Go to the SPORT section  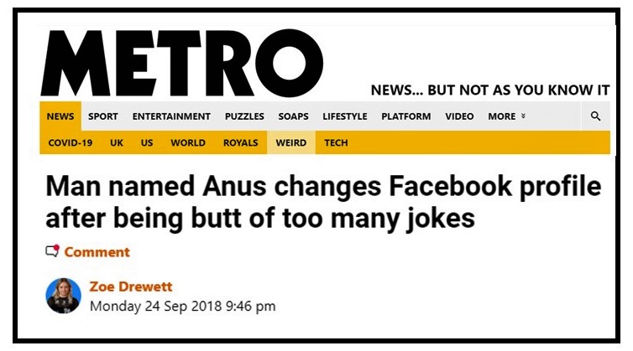[x=103, y=116]
